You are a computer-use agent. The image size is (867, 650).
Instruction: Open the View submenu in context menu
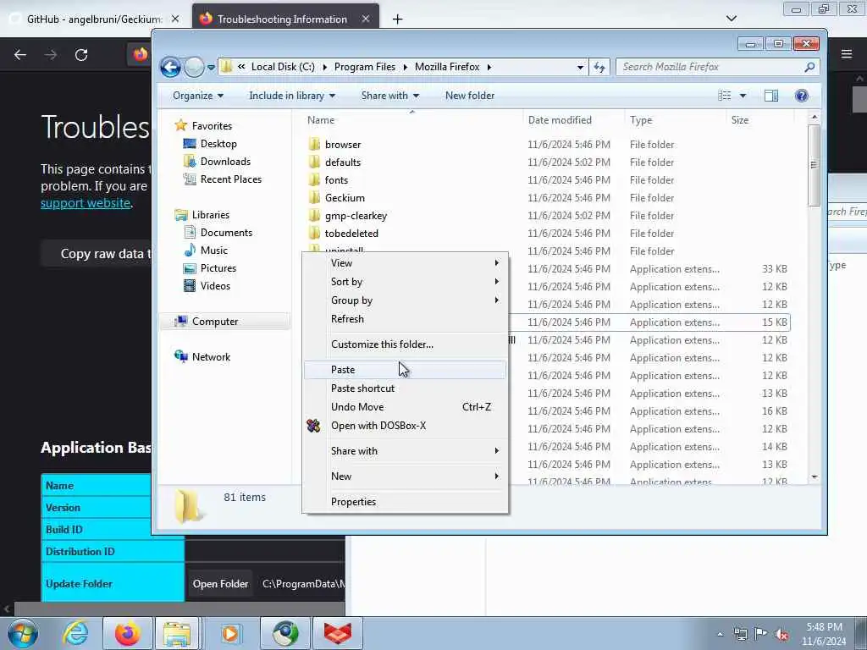pyautogui.click(x=405, y=263)
